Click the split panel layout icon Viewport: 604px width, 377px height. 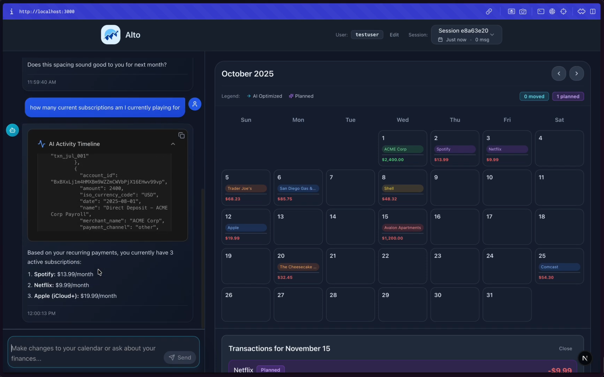click(x=593, y=12)
